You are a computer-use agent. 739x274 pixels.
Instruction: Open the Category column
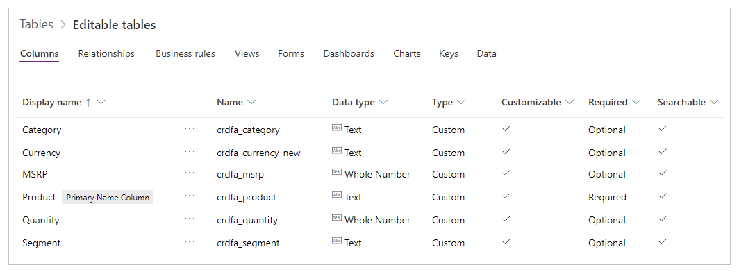pos(42,130)
